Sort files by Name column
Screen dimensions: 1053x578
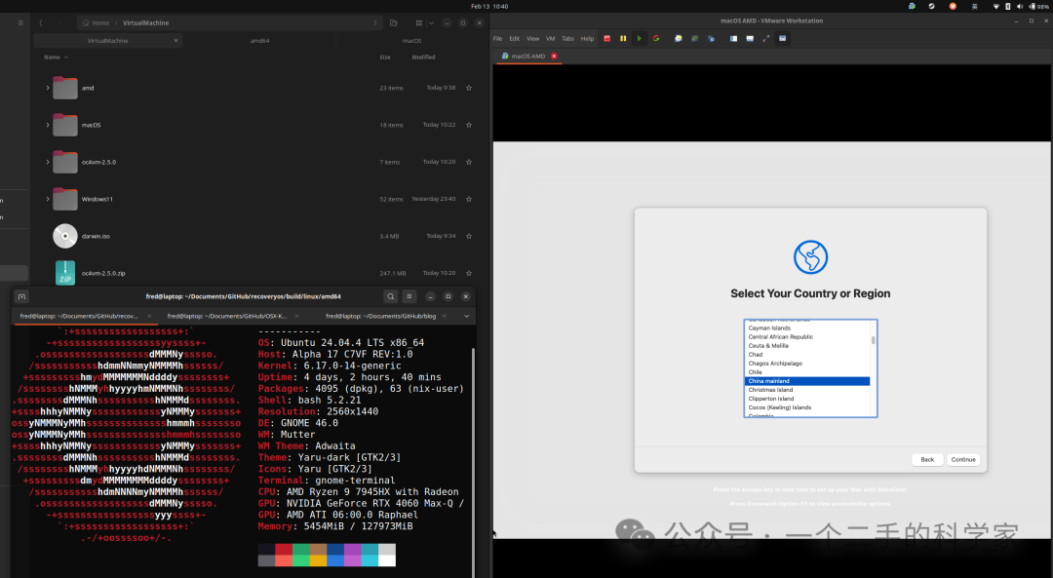coord(55,58)
